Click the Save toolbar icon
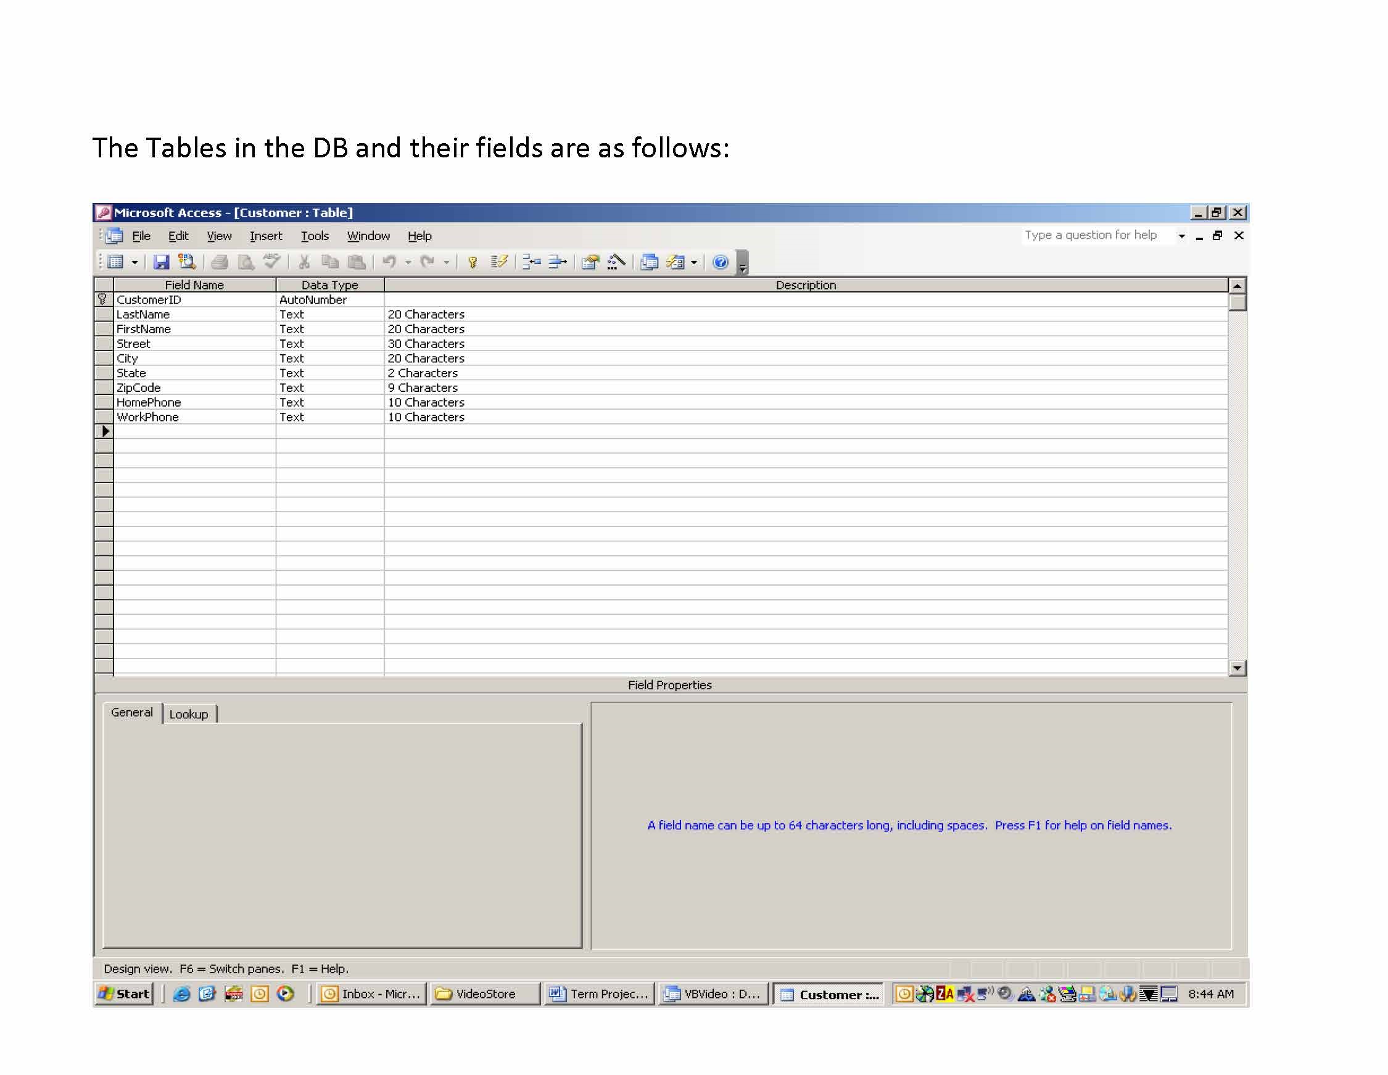The height and width of the screenshot is (1075, 1388). click(x=162, y=262)
